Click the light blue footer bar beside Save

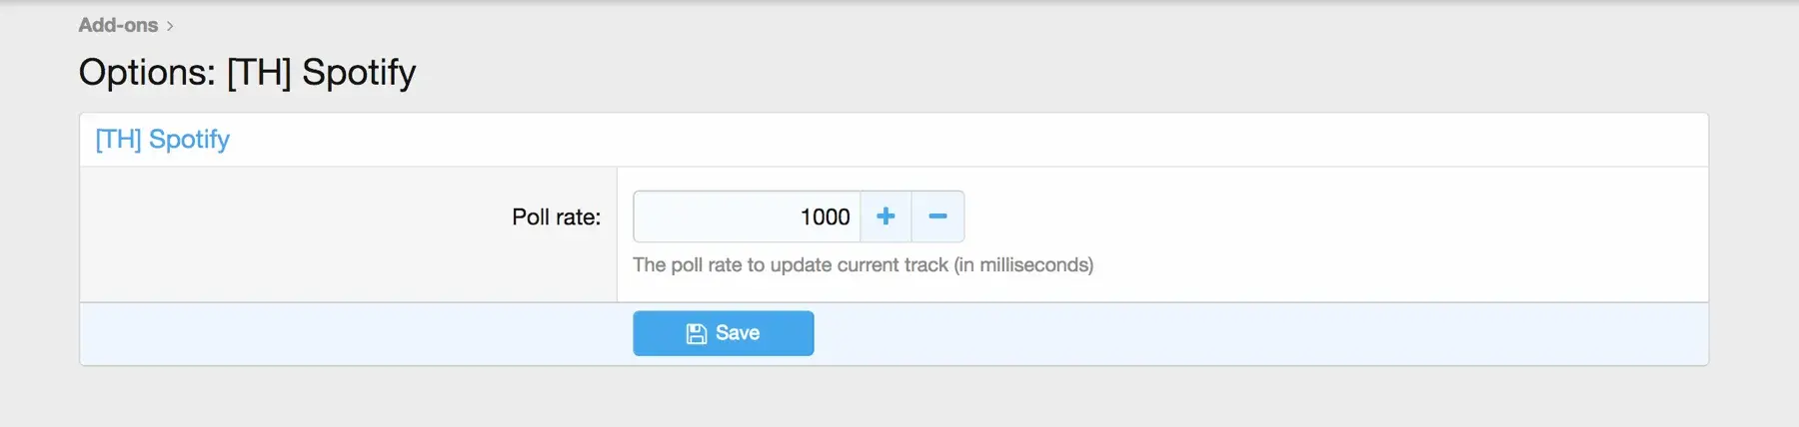pyautogui.click(x=1199, y=333)
